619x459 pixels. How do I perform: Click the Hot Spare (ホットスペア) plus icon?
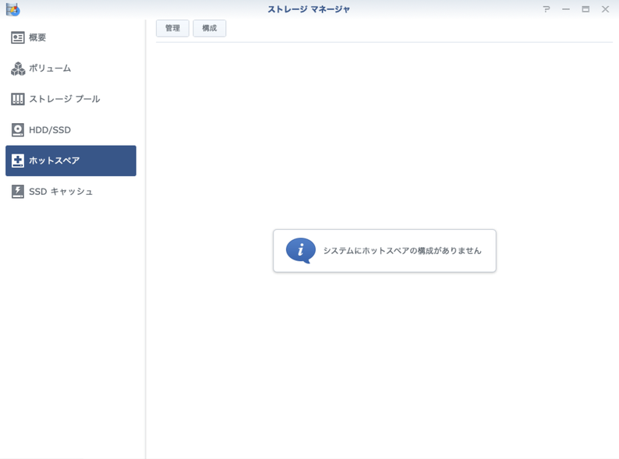click(x=17, y=161)
